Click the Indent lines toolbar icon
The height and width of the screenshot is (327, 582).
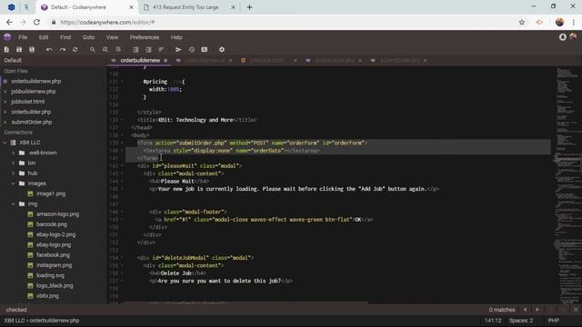coord(135,49)
